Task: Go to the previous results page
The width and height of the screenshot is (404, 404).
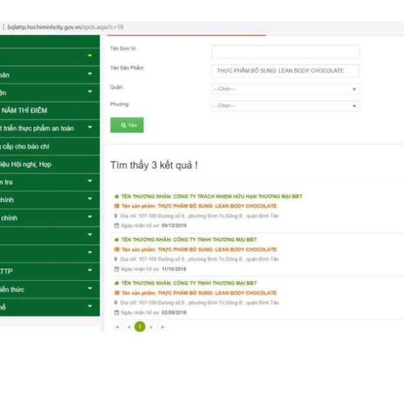Action: coord(128,327)
